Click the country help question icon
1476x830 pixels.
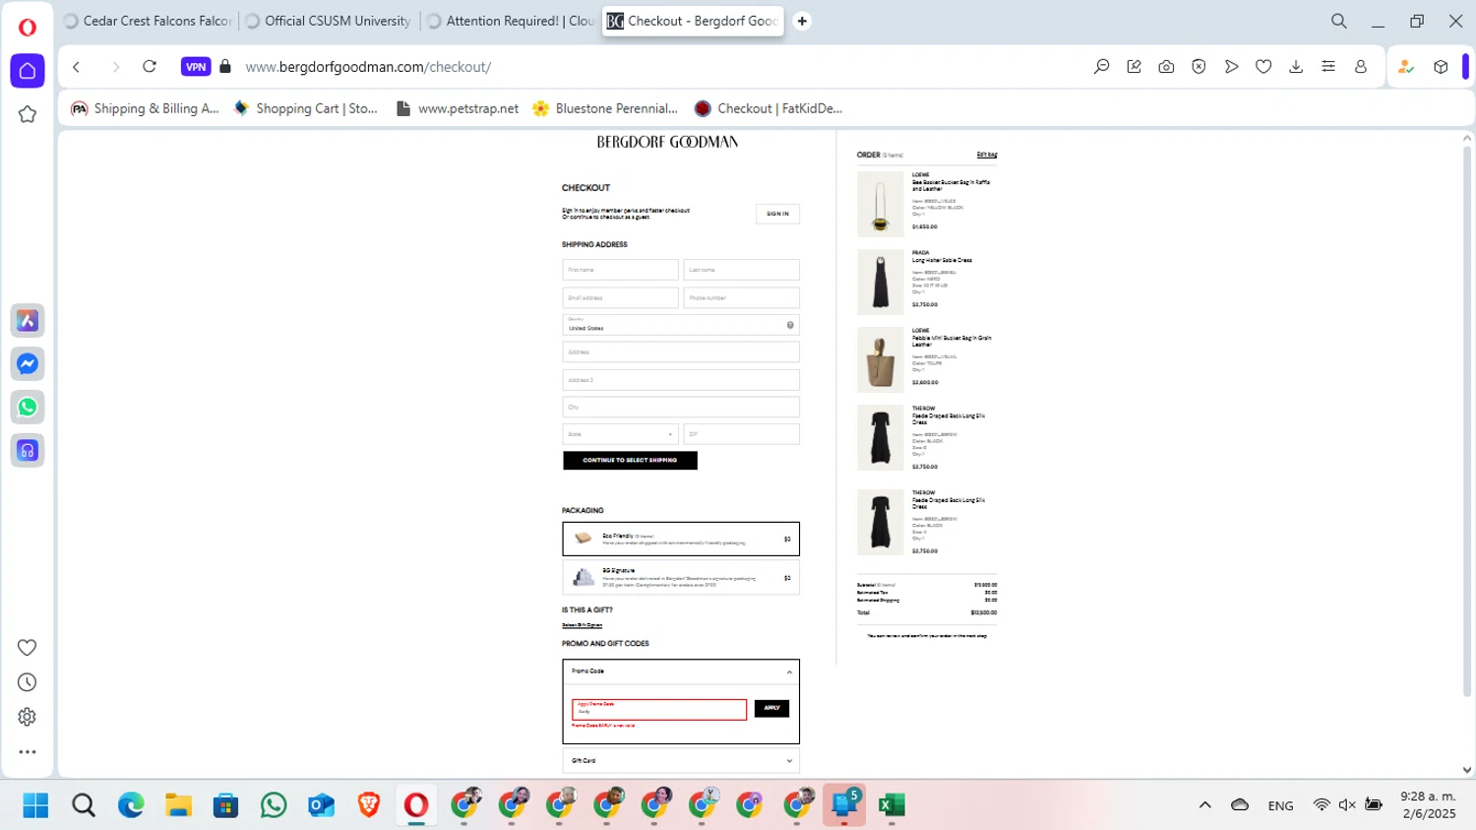tap(790, 325)
